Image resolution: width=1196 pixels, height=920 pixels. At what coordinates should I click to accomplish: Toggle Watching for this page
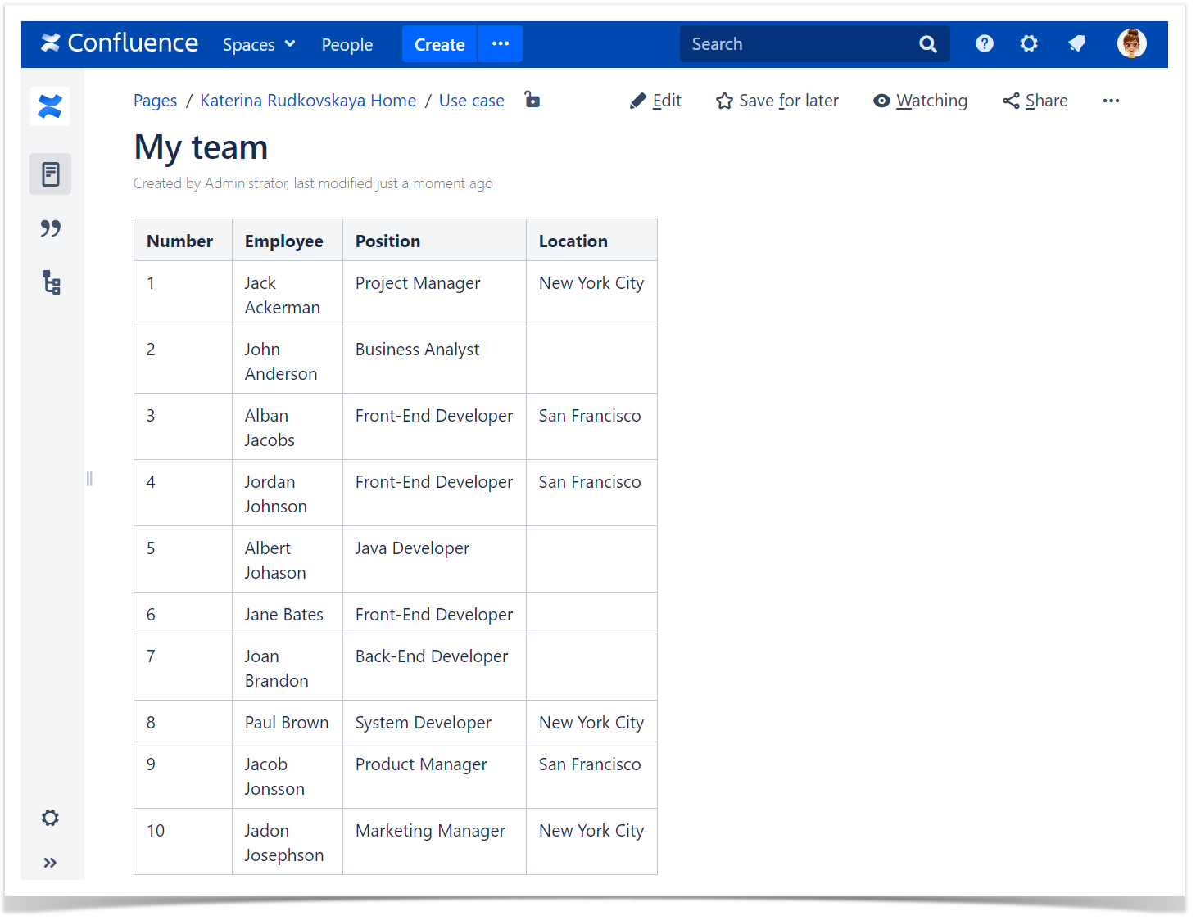tap(920, 101)
